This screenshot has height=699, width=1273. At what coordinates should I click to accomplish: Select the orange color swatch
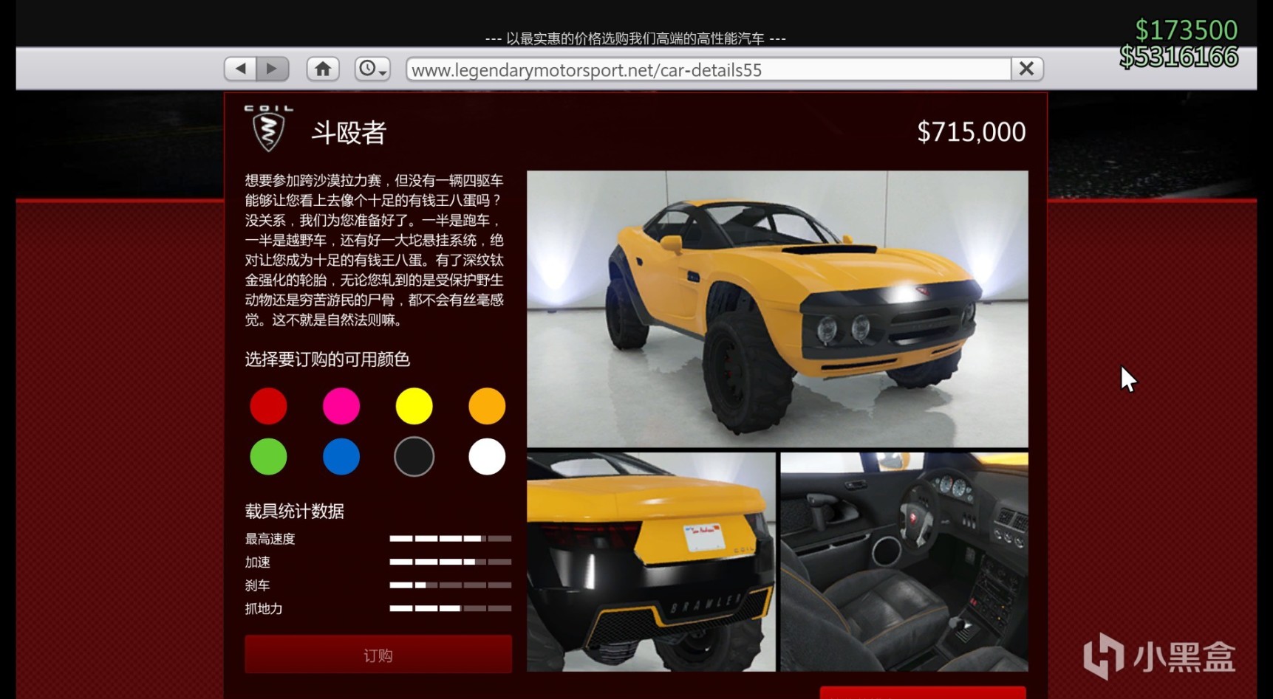pos(487,406)
